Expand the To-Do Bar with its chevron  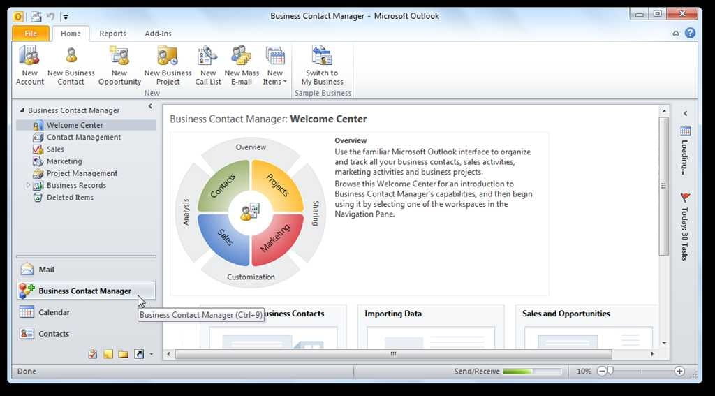pos(685,114)
